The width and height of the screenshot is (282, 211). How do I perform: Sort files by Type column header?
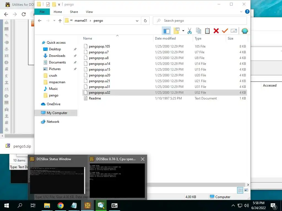click(x=198, y=38)
